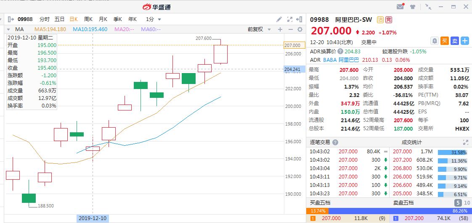Switch to 五日 chart tab

[59, 19]
